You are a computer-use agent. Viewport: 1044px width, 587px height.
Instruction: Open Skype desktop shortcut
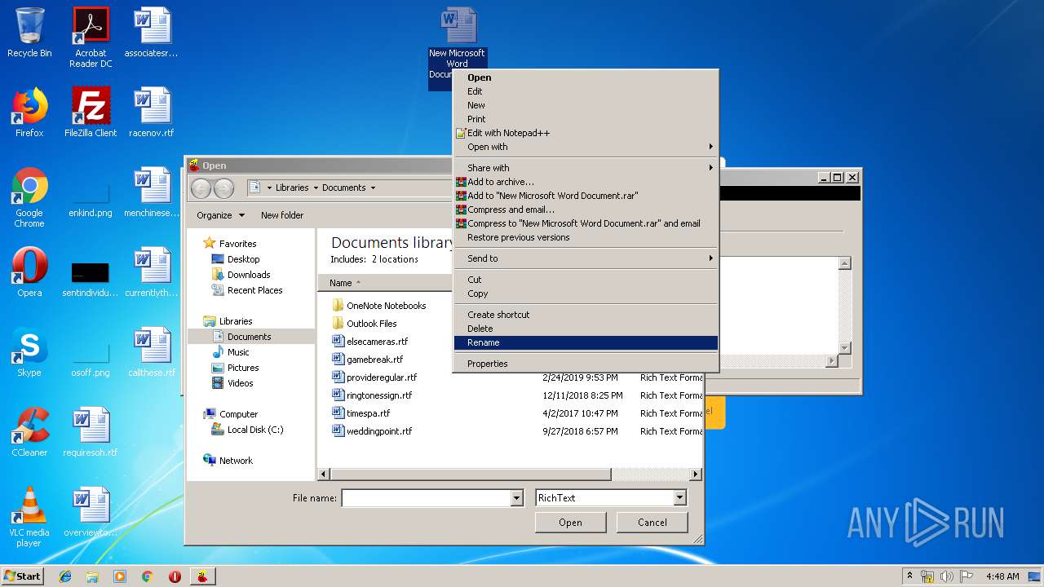tap(29, 351)
